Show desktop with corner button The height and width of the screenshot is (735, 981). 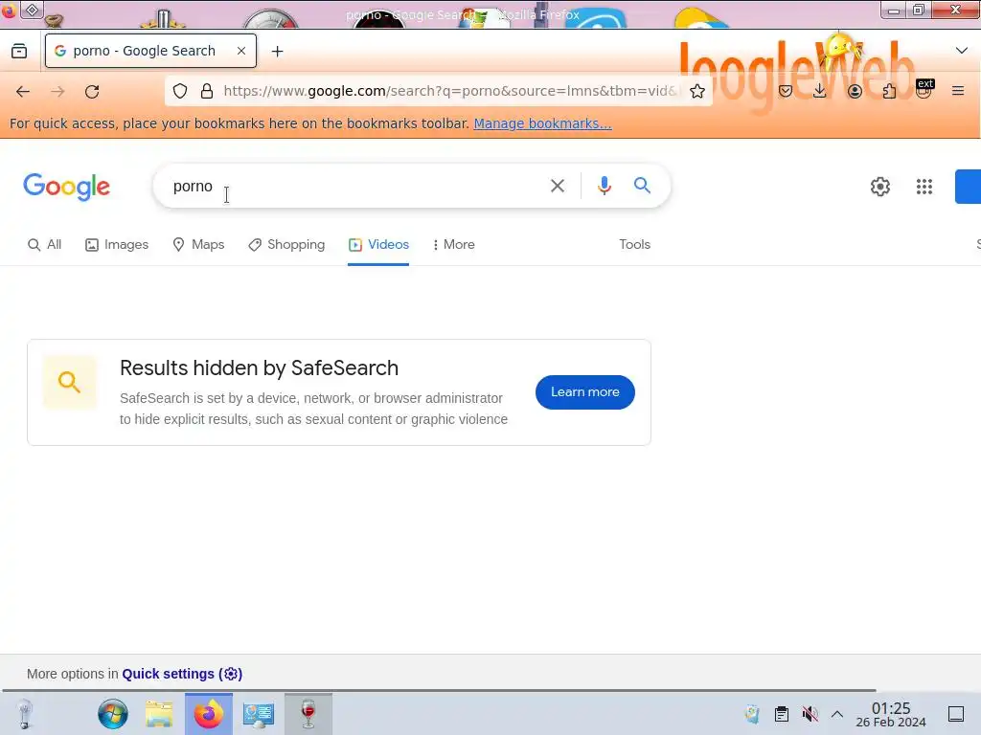956,714
